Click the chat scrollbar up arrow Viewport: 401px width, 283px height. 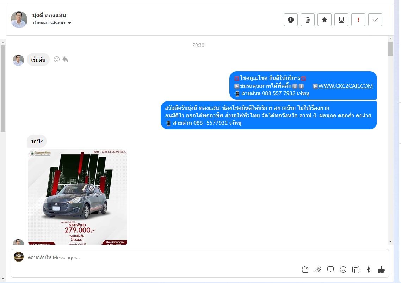390,39
